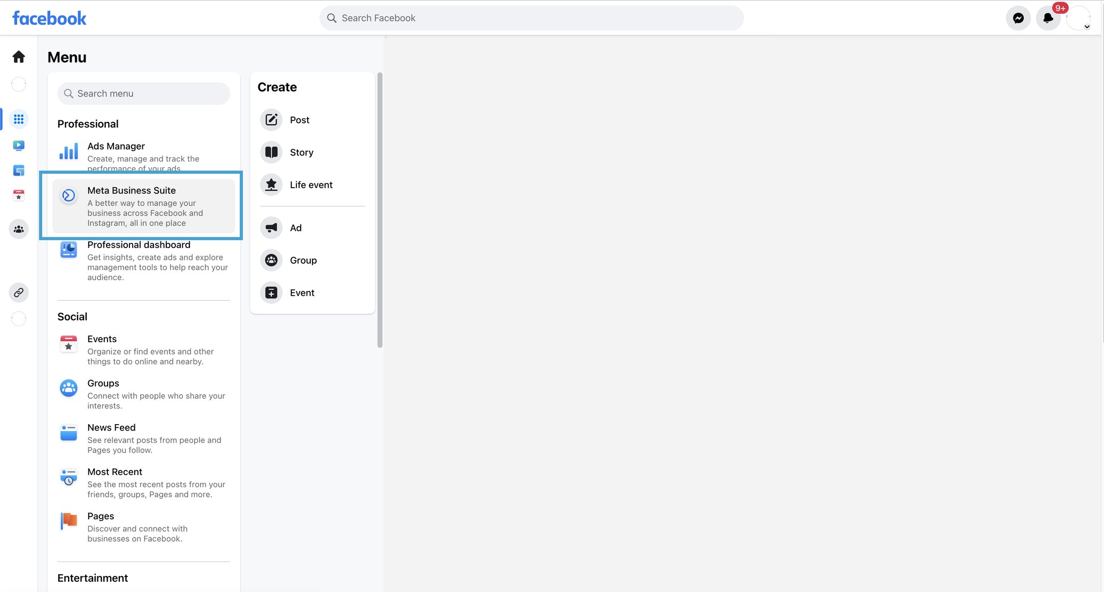Expand account menu arrow at top right
Image resolution: width=1104 pixels, height=592 pixels.
coord(1087,27)
